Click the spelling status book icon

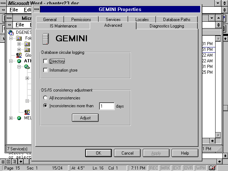[212, 168]
